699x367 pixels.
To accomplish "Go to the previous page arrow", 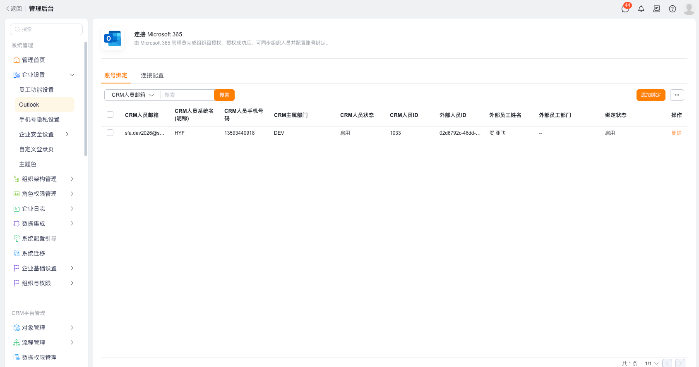I will 667,363.
